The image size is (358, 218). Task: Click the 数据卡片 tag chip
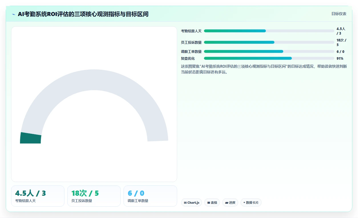click(x=251, y=203)
